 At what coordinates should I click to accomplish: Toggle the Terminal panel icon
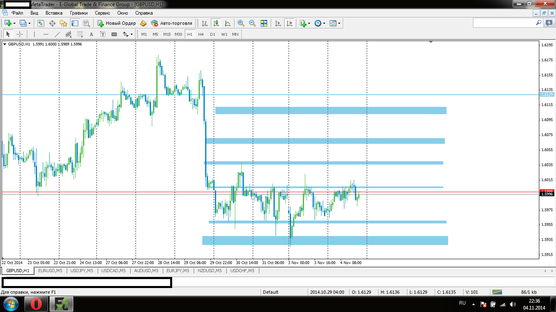point(75,23)
